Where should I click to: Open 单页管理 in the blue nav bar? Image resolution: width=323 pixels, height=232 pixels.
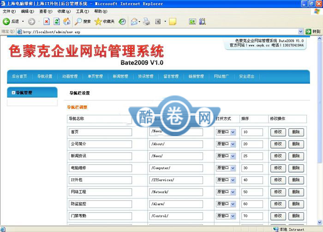tap(95, 77)
